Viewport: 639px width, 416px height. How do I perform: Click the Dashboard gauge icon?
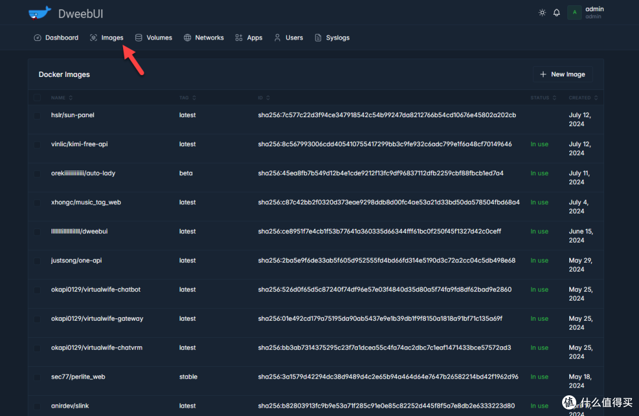point(37,38)
